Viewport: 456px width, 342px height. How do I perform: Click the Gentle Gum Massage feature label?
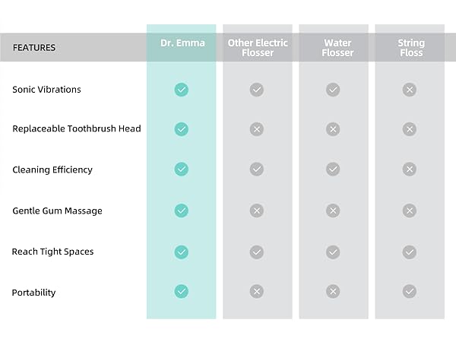click(57, 211)
